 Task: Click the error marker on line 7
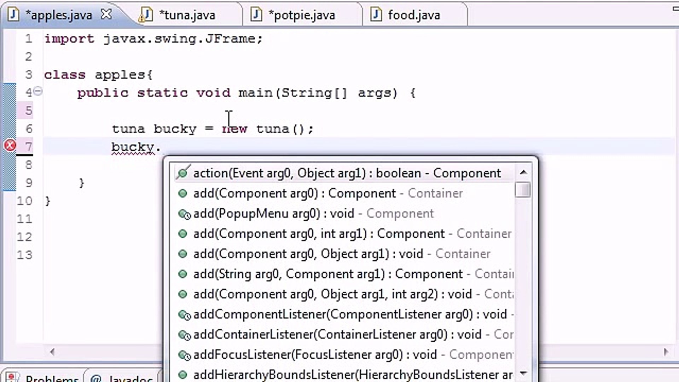[x=10, y=145]
